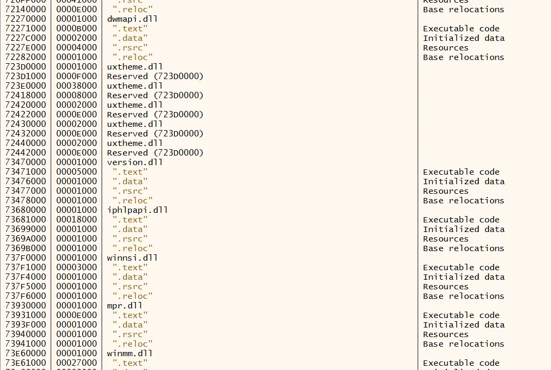Click "Base relocations" at row 7369B000
The height and width of the screenshot is (370, 551).
point(463,248)
